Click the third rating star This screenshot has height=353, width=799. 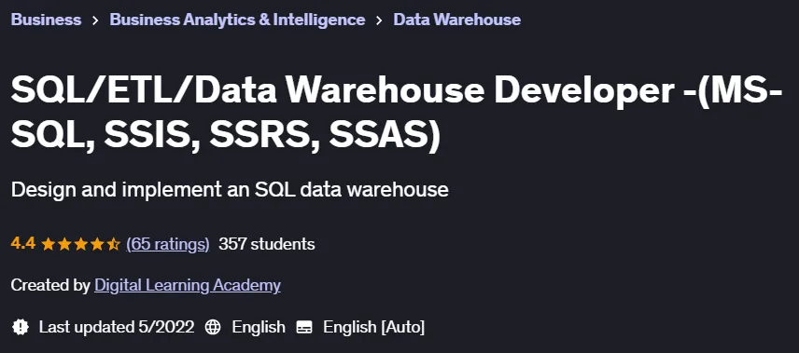(80, 244)
